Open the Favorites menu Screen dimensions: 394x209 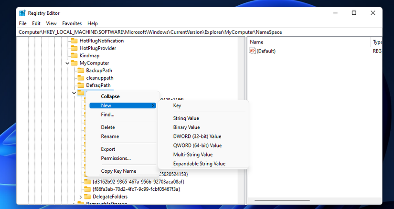click(x=72, y=23)
